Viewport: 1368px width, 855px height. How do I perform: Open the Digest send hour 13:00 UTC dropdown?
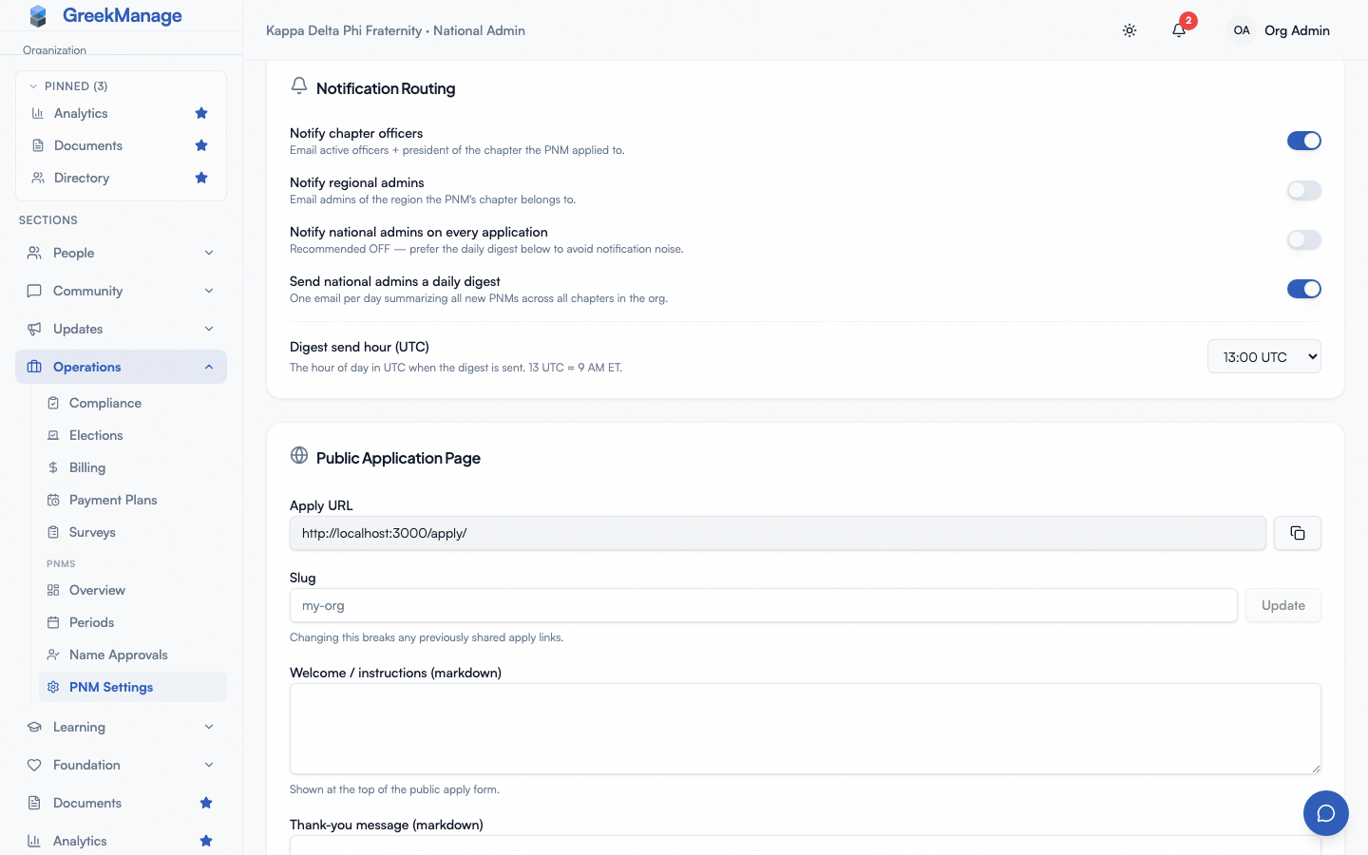pos(1264,357)
